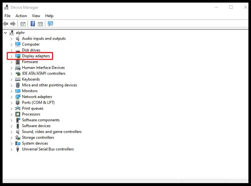This screenshot has height=186, width=251.
Task: Expand the Universal Serial Bus controllers chevron
Action: tap(11, 150)
